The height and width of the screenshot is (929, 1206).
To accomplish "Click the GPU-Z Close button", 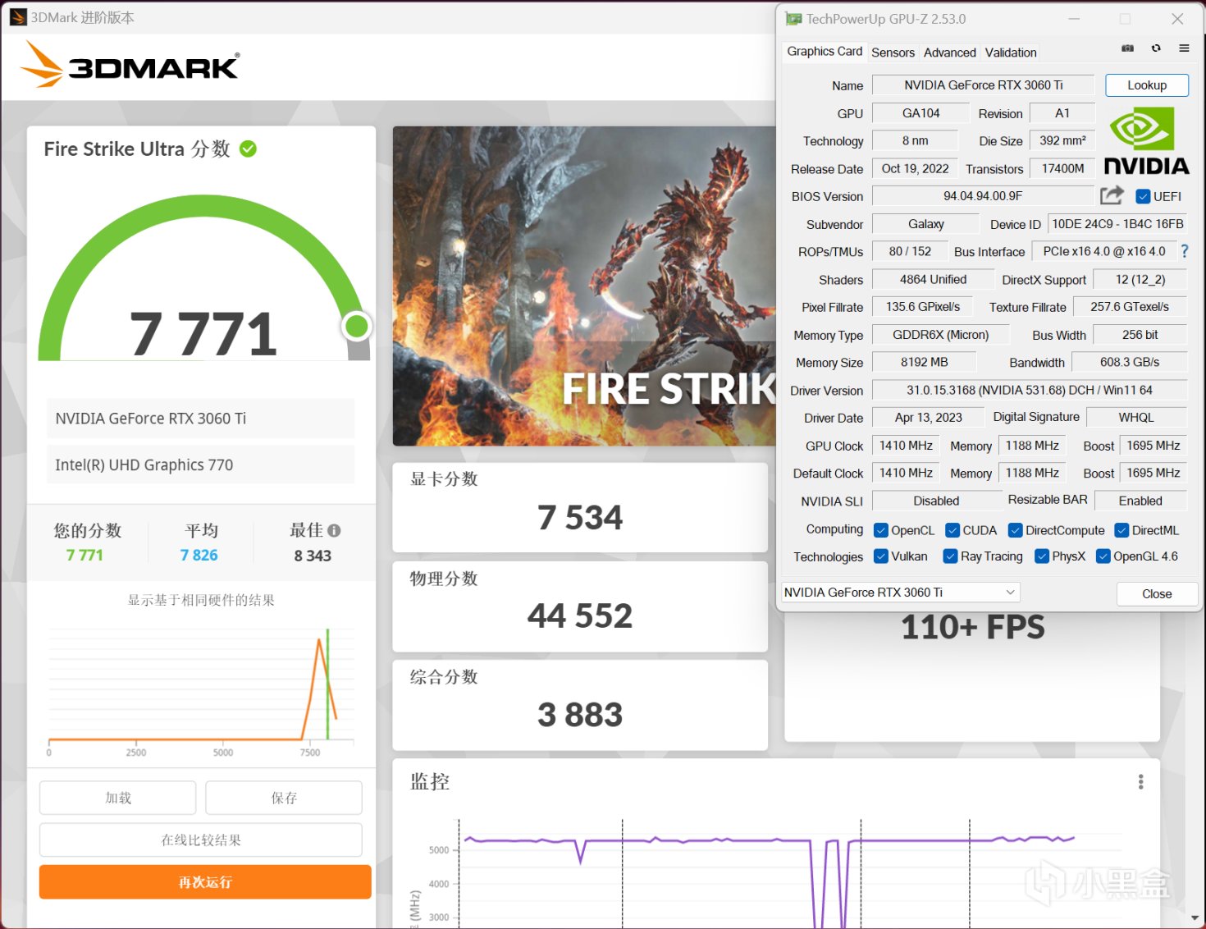I will (x=1157, y=594).
